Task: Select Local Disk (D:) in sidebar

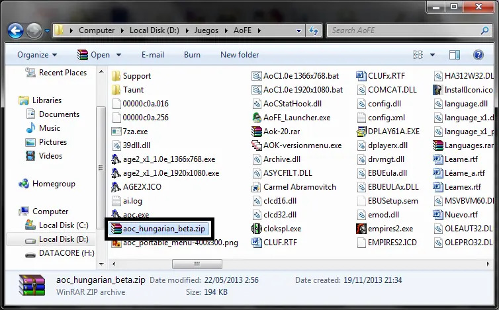Action: (57, 239)
